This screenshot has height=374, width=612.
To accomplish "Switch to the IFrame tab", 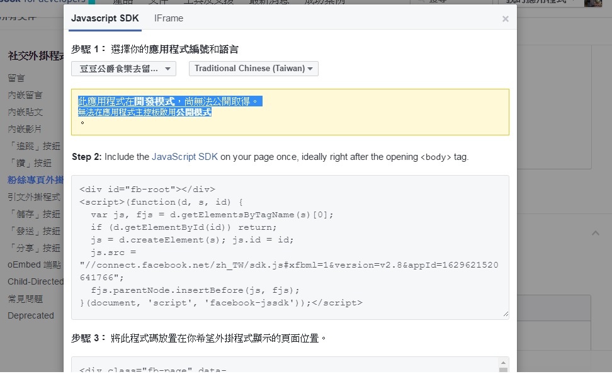I will point(169,18).
